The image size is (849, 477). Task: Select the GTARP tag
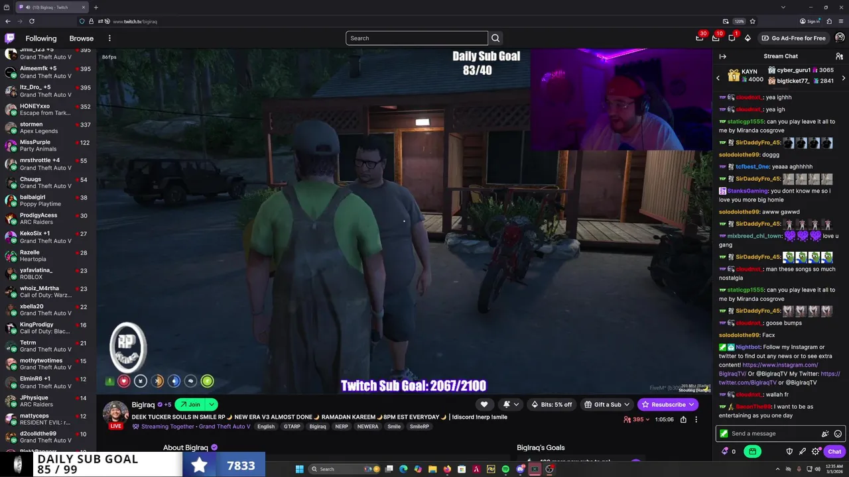click(x=292, y=427)
